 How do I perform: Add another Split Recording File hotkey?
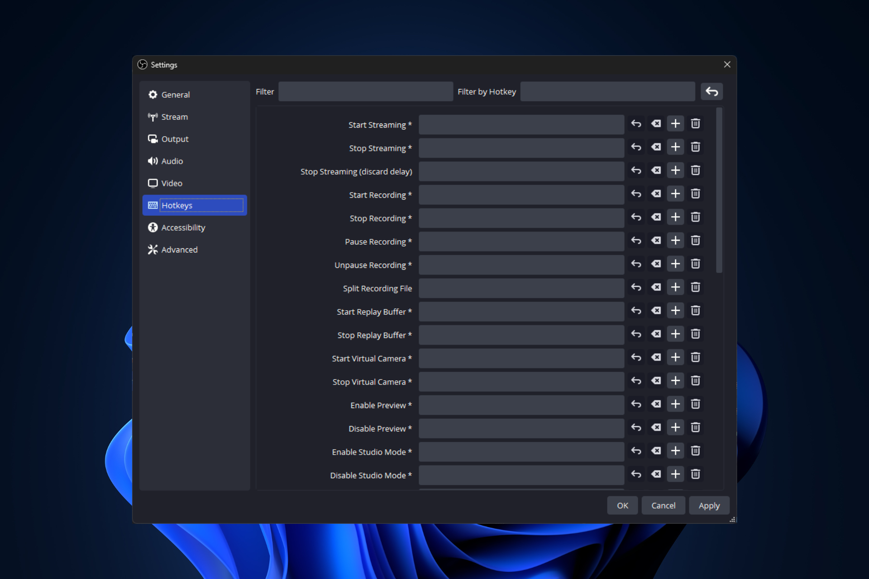tap(675, 287)
